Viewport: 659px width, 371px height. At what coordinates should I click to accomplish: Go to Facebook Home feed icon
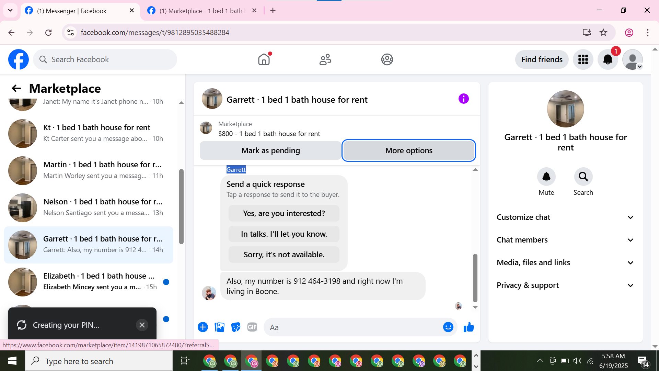264,59
